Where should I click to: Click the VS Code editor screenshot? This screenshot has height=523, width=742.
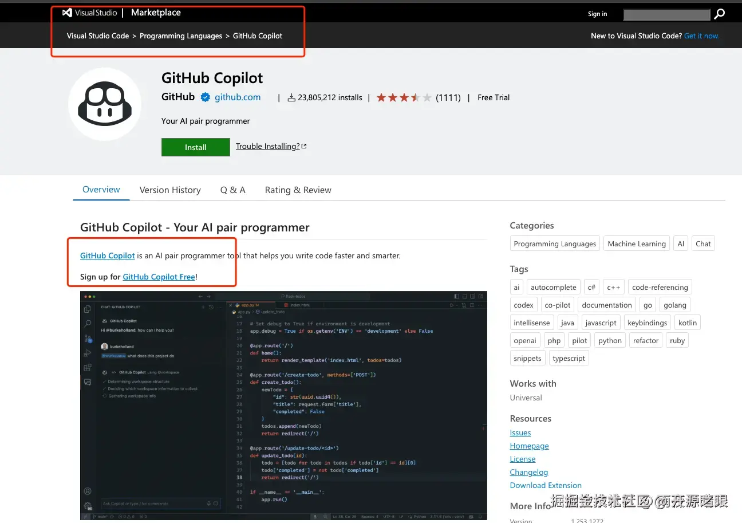click(x=283, y=406)
